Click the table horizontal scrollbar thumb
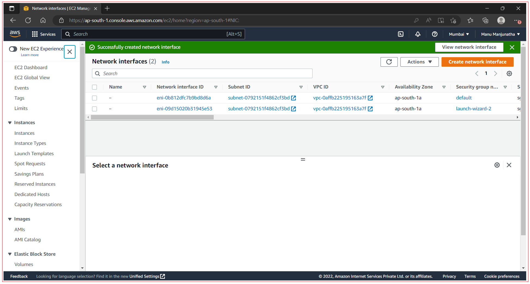The height and width of the screenshot is (284, 530). [152, 117]
